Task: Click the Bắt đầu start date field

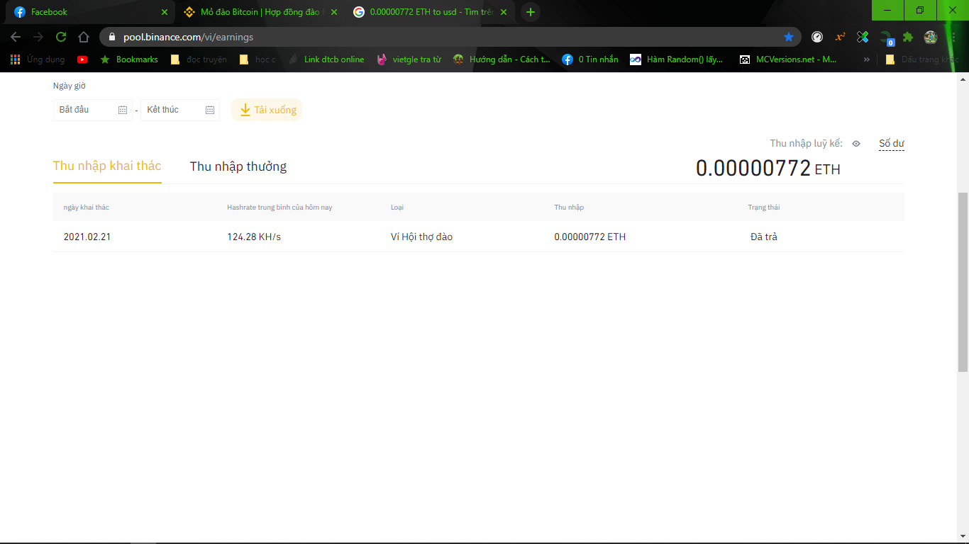Action: (x=93, y=110)
